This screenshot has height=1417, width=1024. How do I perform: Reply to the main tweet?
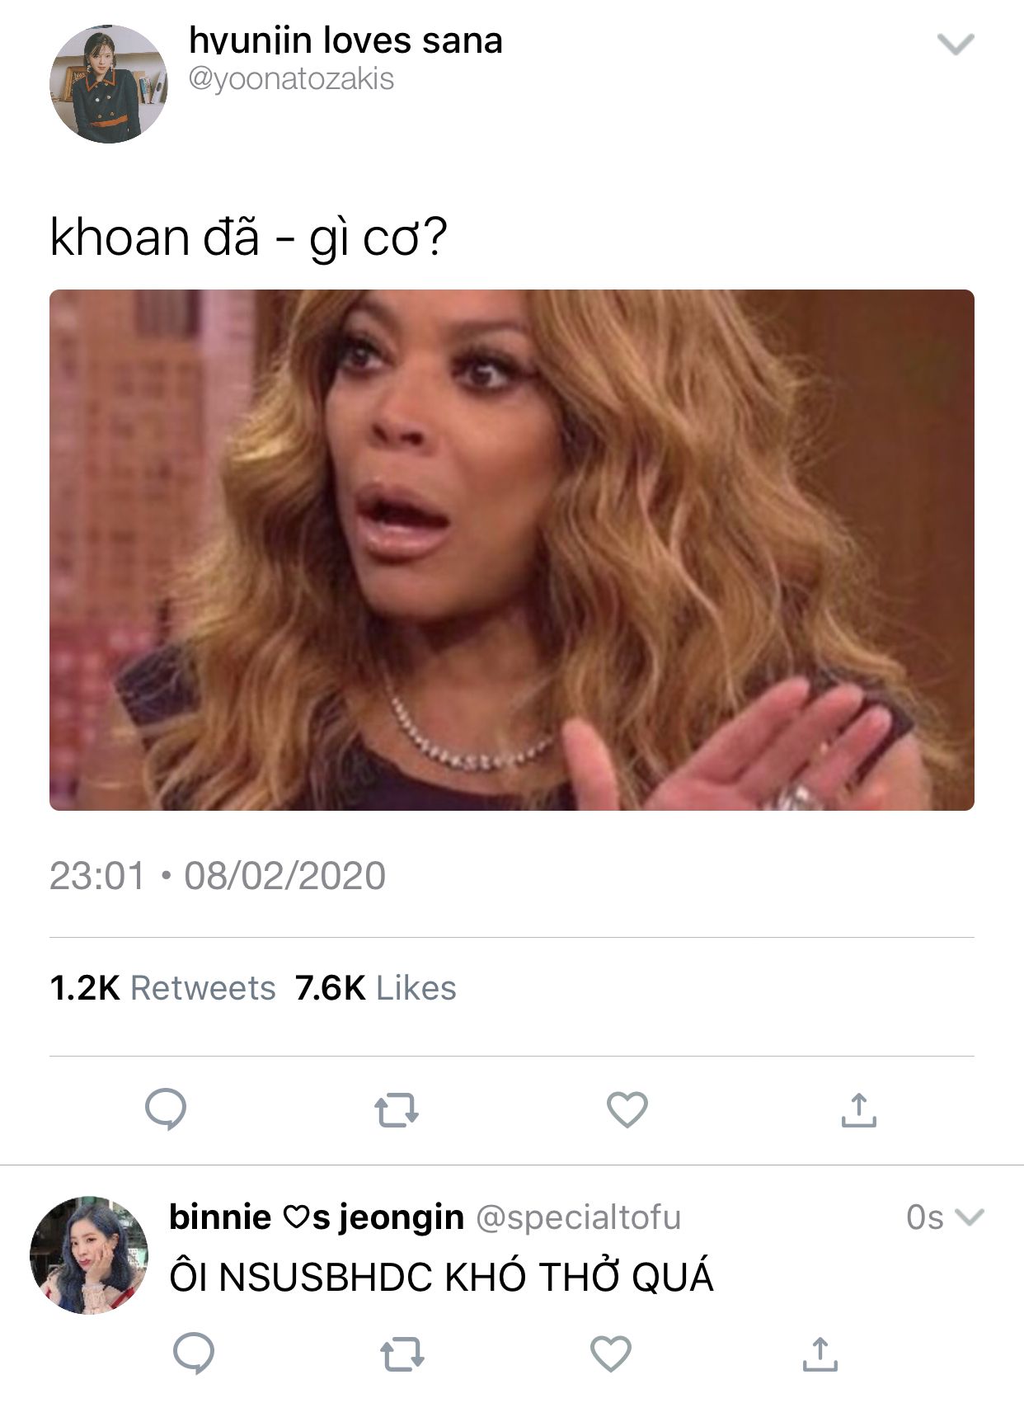[166, 1109]
